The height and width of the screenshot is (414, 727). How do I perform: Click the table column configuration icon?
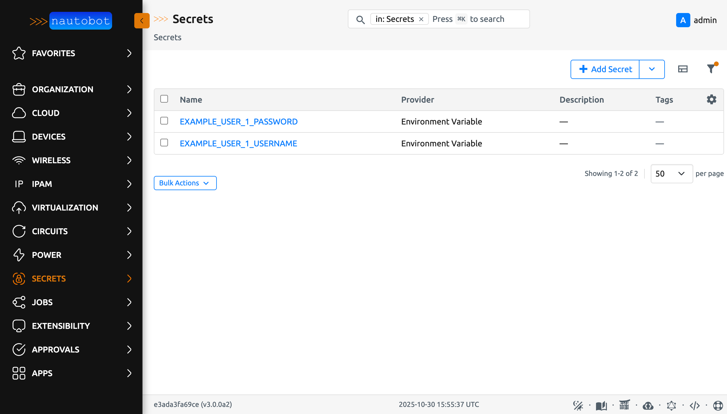pyautogui.click(x=683, y=69)
